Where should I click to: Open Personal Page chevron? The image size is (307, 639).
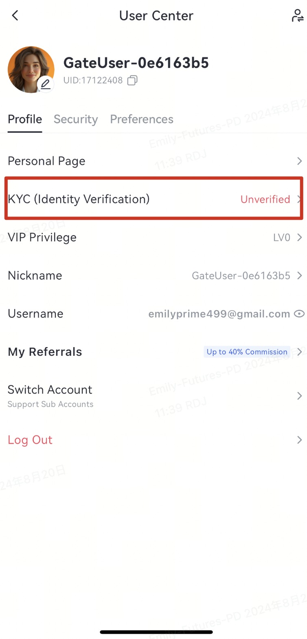click(299, 161)
